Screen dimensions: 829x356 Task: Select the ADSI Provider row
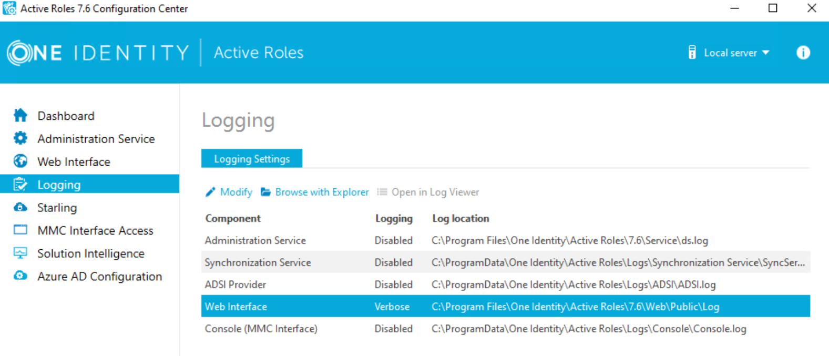[506, 284]
